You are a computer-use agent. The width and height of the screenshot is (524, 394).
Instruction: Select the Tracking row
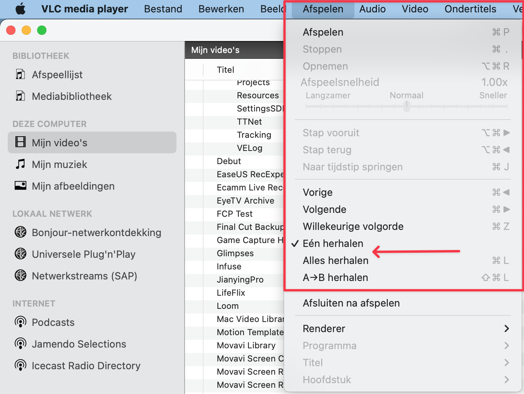235,135
